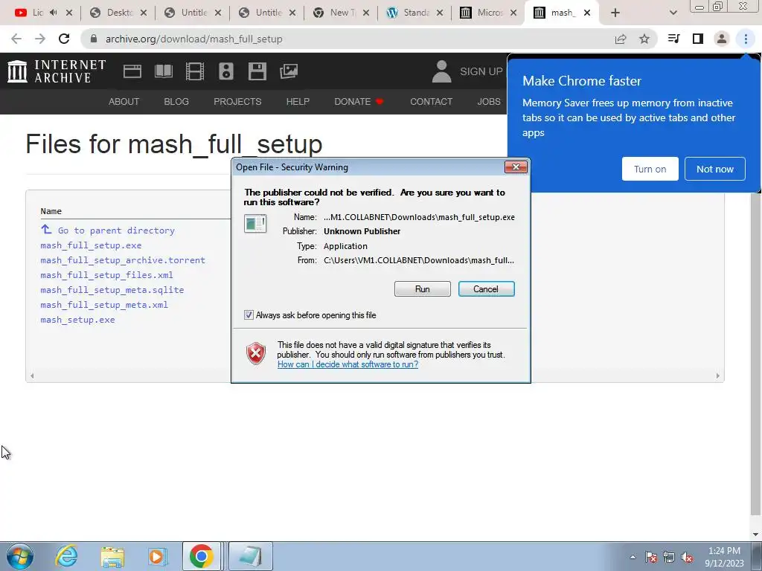Share this page icon
This screenshot has height=571, width=762.
click(621, 39)
